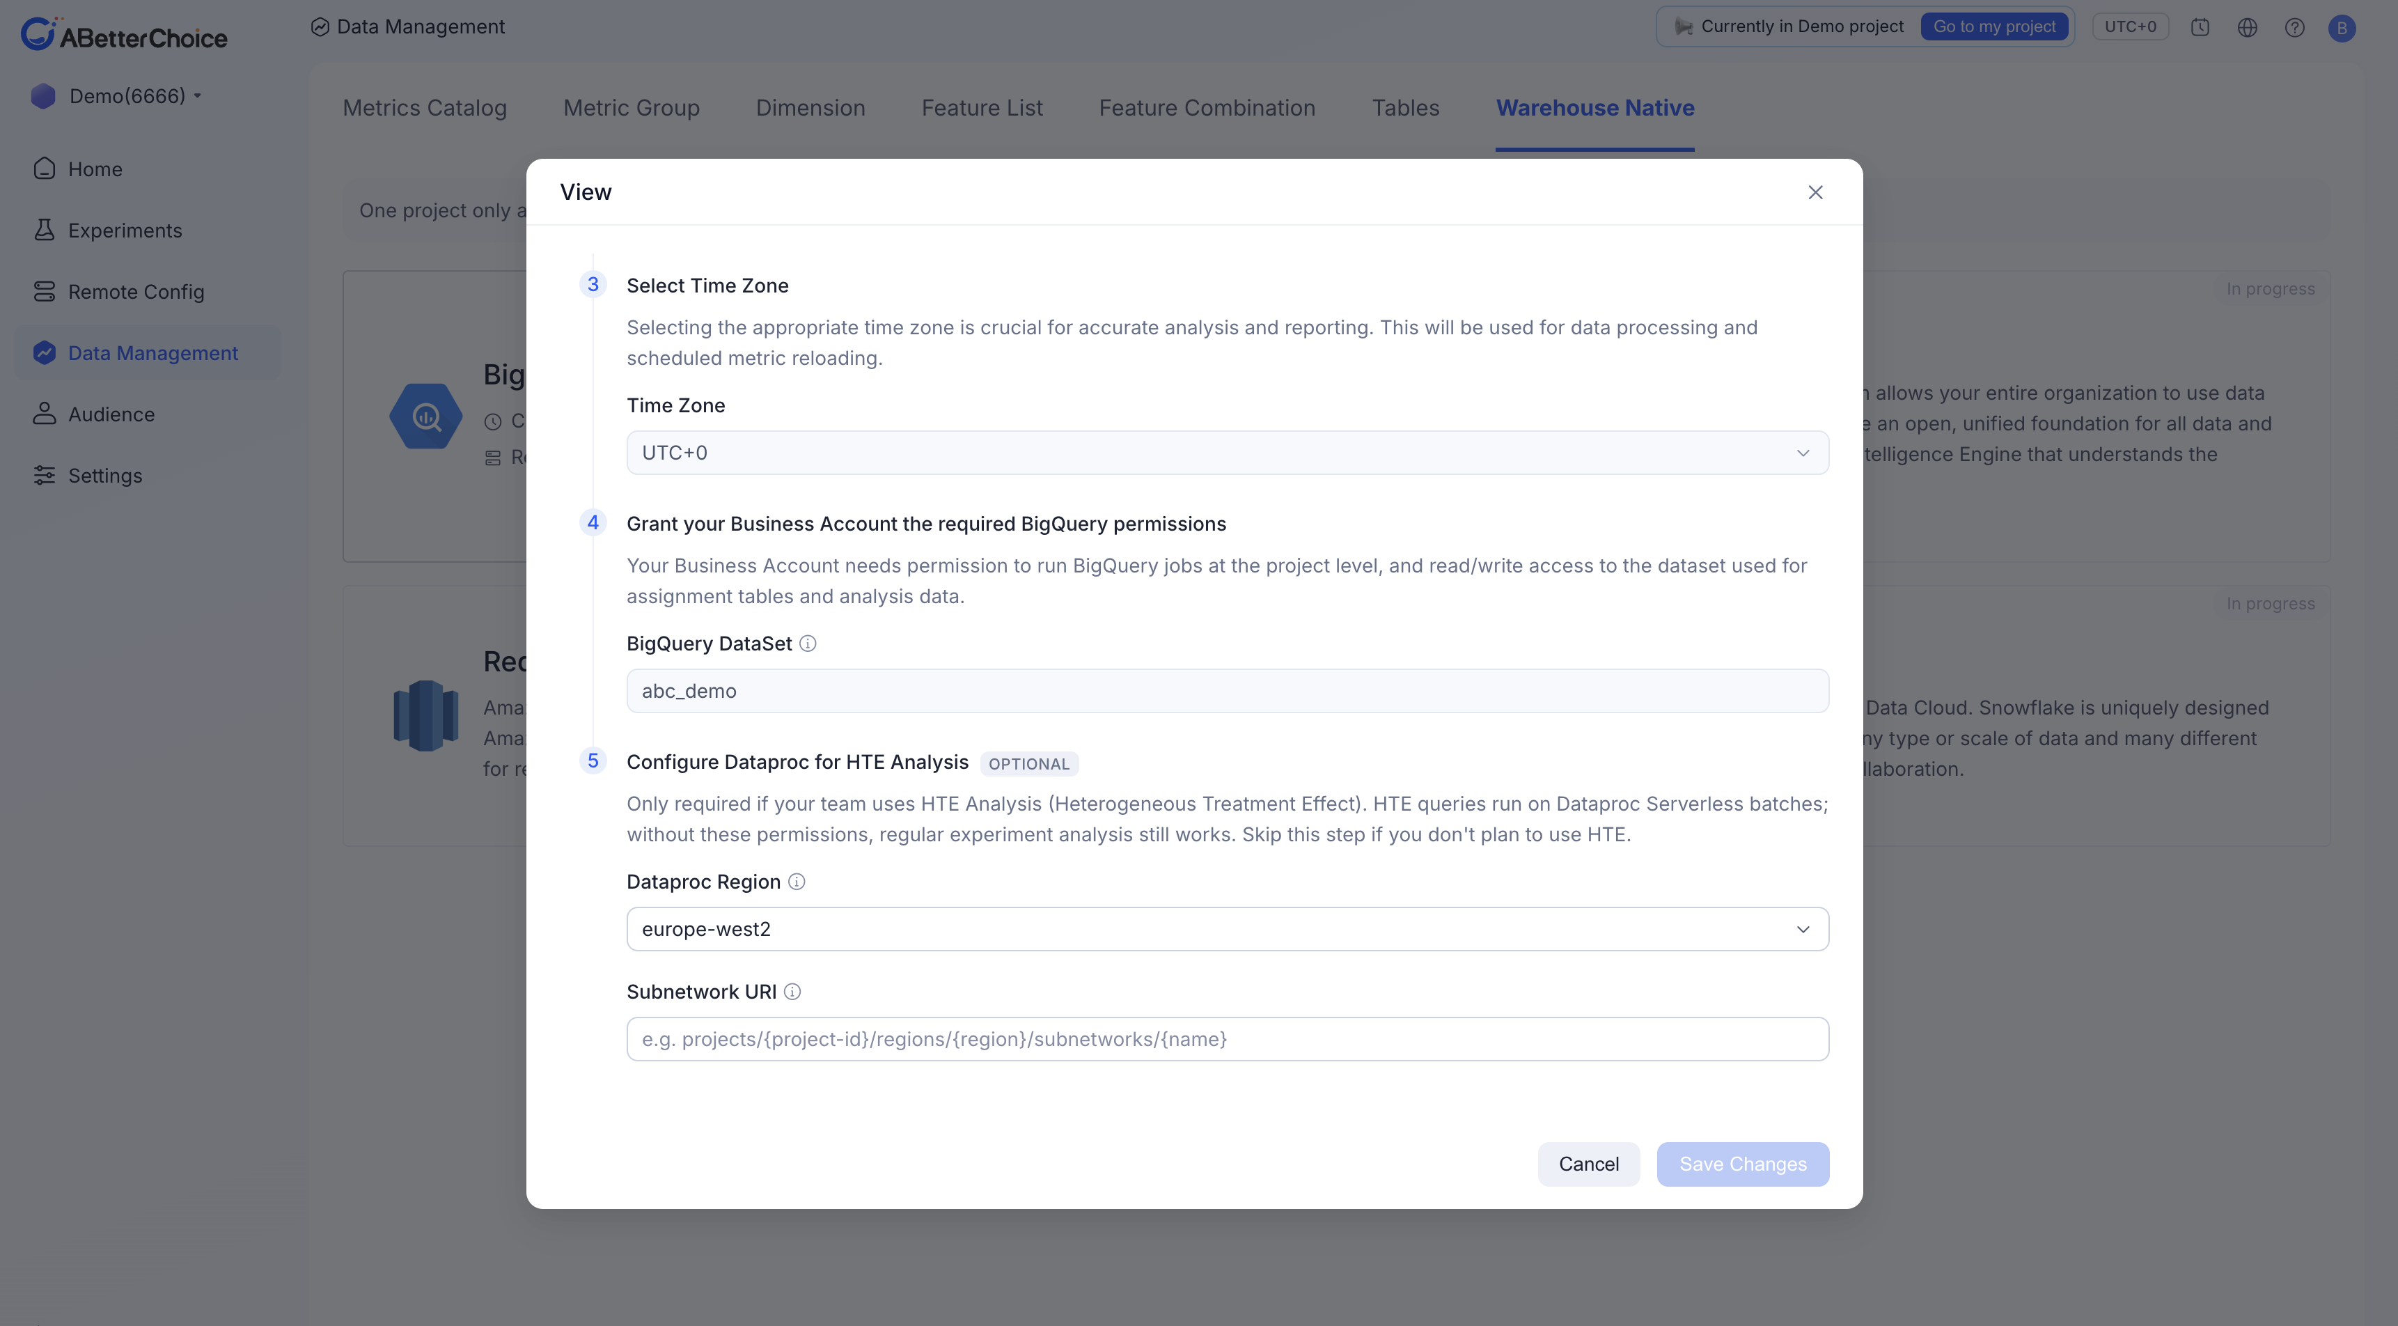Click the Redshift logo icon

pos(426,716)
